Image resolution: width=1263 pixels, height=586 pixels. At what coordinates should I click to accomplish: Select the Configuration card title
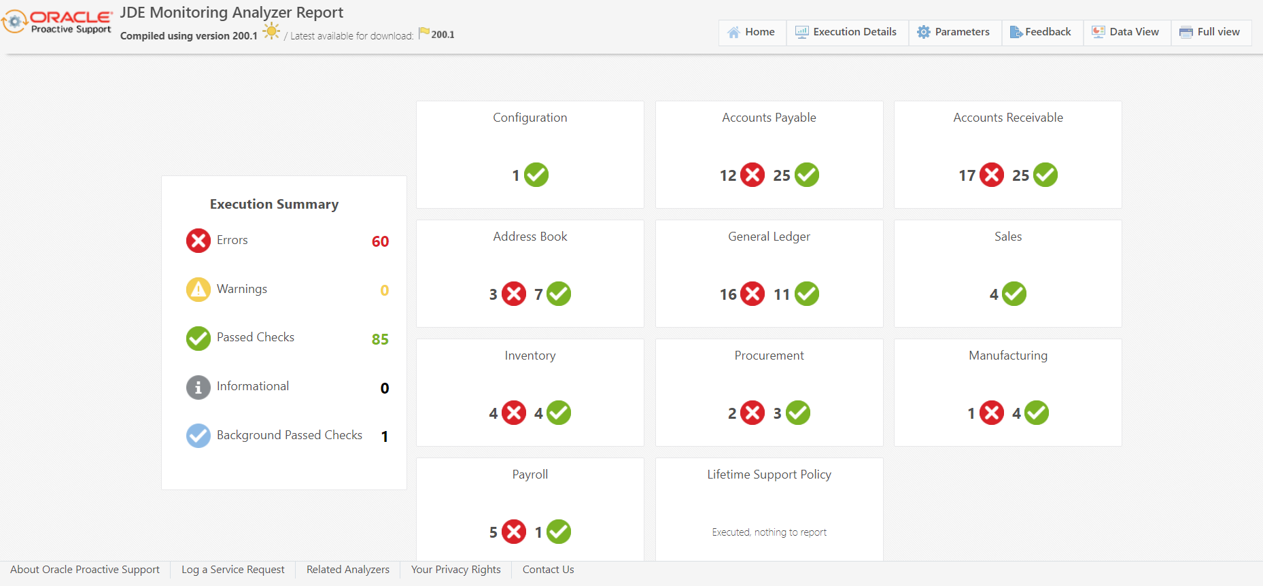point(530,118)
